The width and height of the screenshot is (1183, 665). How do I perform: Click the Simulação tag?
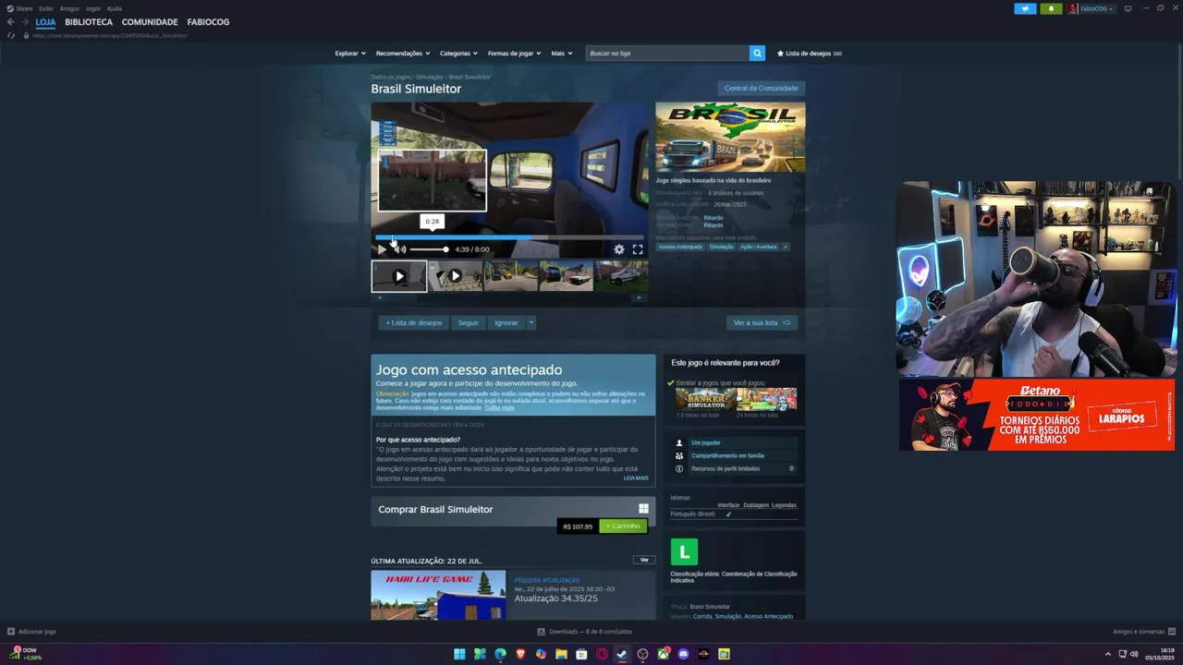(x=722, y=247)
